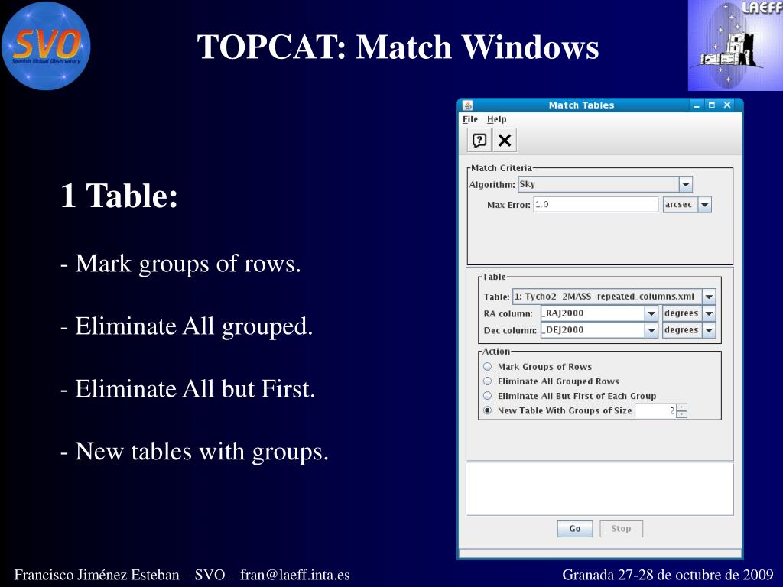The width and height of the screenshot is (783, 587).
Task: Click the 'Granada 27-28 de octubre de 2009' footer
Action: click(x=668, y=575)
